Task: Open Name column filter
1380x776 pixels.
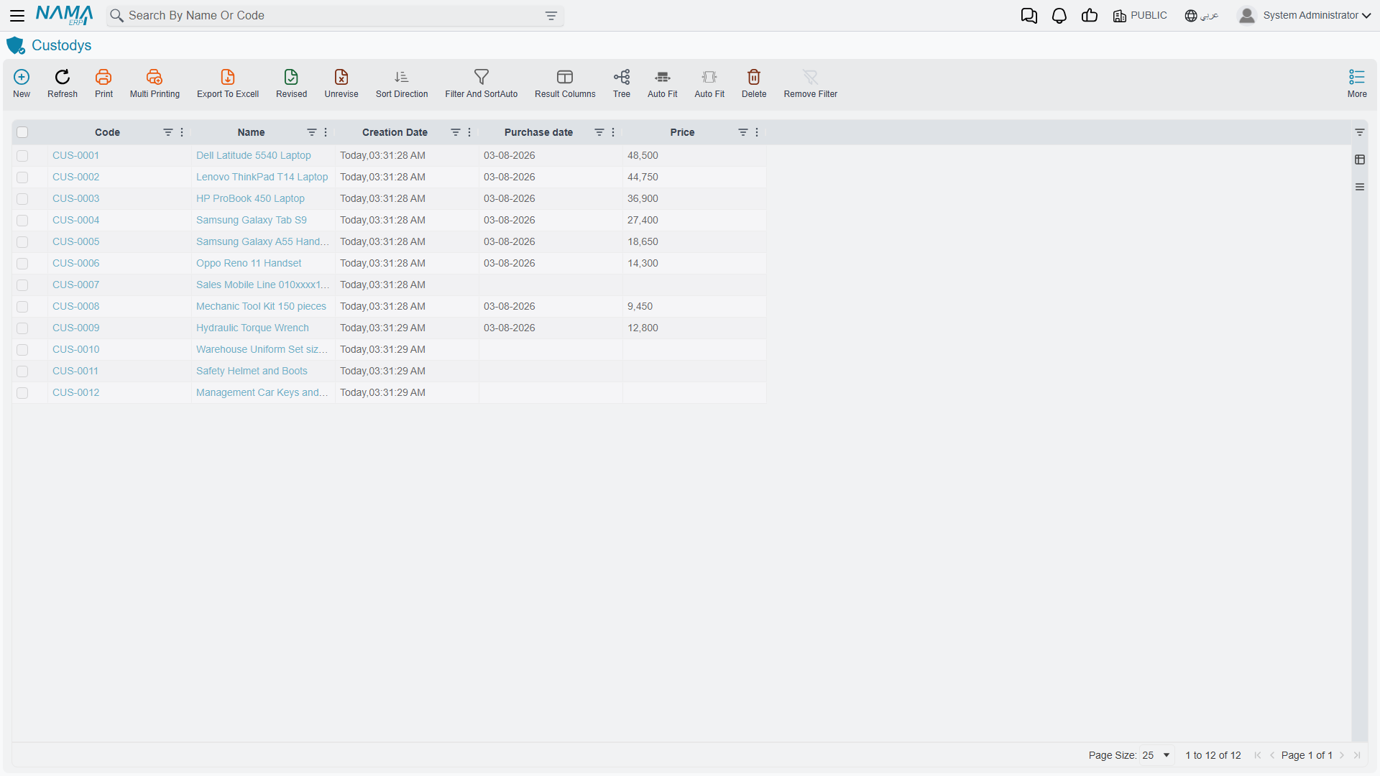Action: (x=311, y=132)
